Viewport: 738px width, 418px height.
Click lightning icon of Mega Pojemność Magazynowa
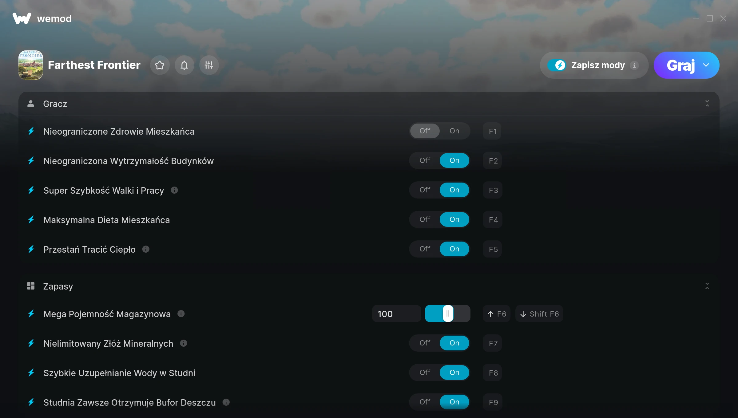tap(31, 314)
